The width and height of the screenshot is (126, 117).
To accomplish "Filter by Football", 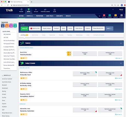I will (56, 29).
